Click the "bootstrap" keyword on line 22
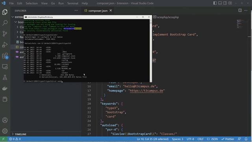Screen dimensions: 252x142 pyautogui.click(x=115, y=112)
